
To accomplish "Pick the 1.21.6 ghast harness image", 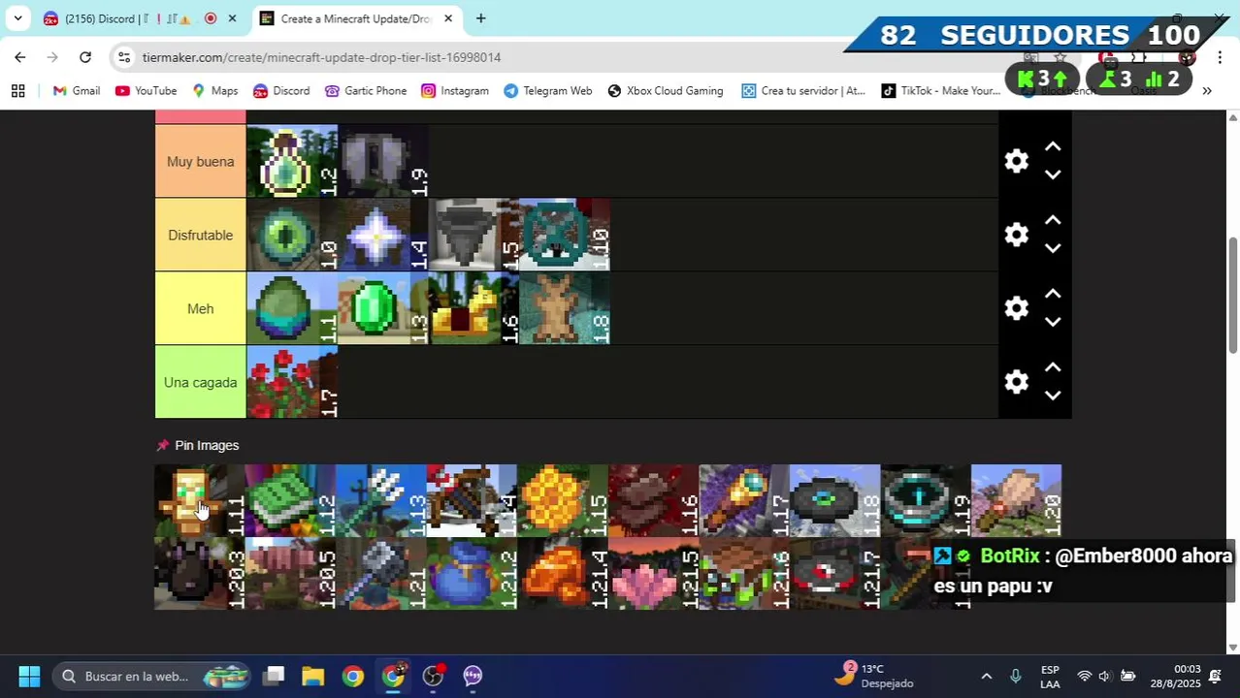I will point(744,574).
